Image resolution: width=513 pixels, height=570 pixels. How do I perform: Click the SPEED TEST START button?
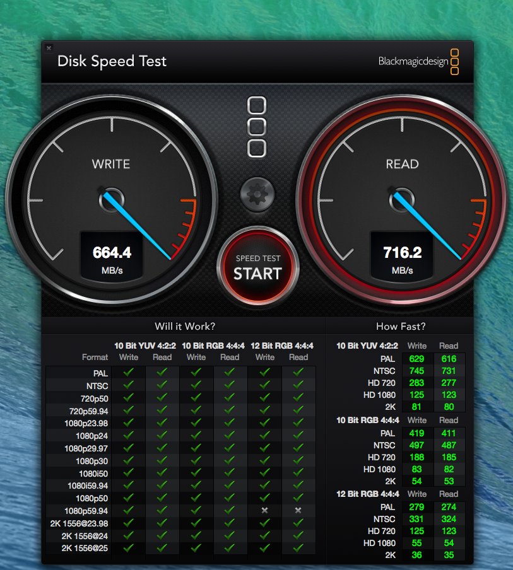[257, 267]
